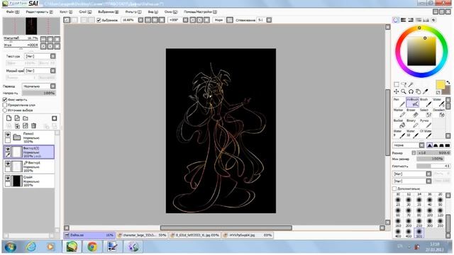Select the Bucket fill tool
454x255 pixels.
tap(399, 123)
